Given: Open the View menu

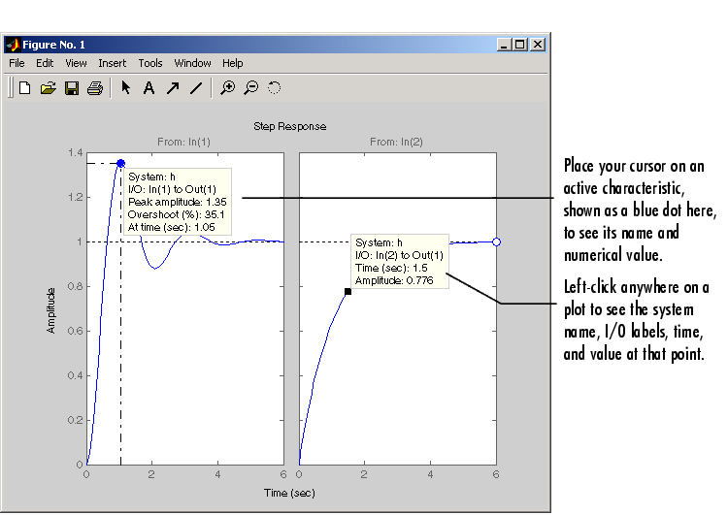Looking at the screenshot, I should (76, 63).
